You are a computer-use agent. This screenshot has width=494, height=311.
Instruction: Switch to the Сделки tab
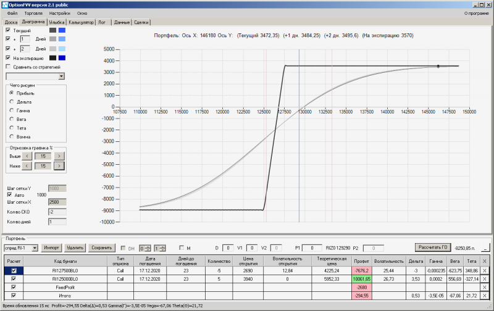pos(141,22)
